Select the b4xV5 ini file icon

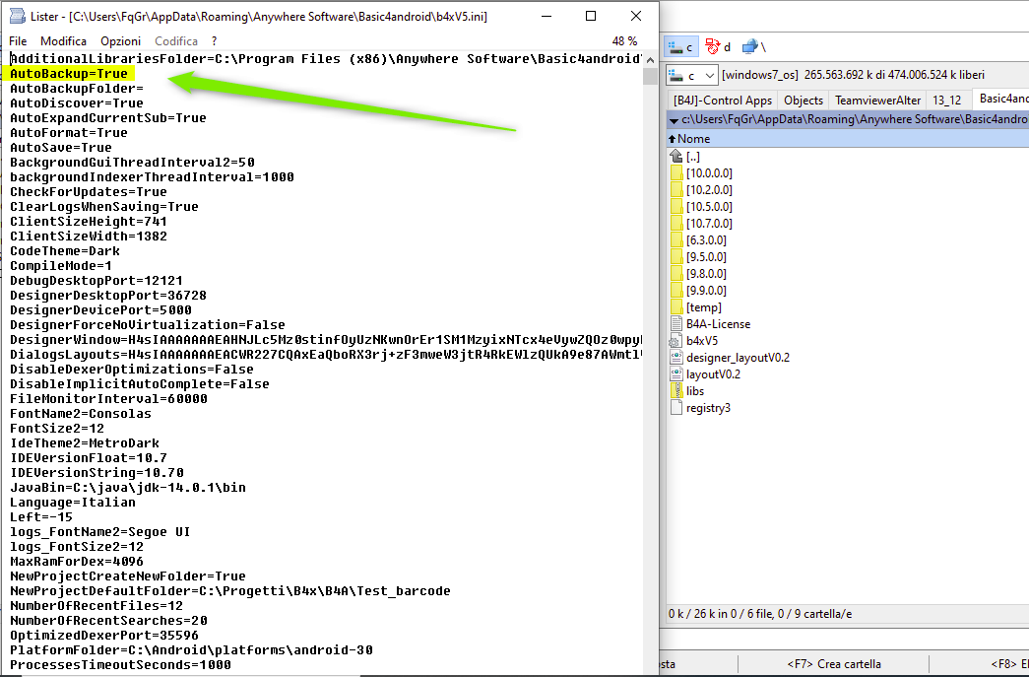675,341
